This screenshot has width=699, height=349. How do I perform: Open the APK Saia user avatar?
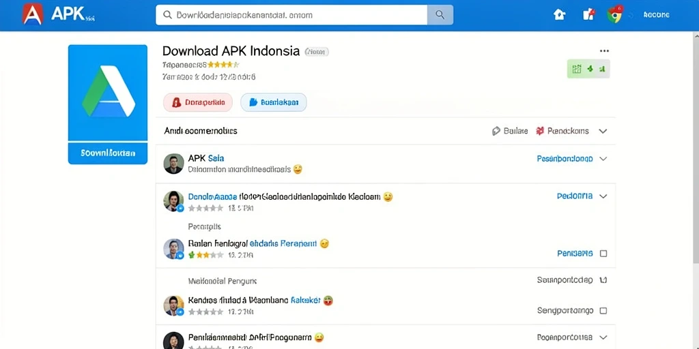tap(173, 164)
